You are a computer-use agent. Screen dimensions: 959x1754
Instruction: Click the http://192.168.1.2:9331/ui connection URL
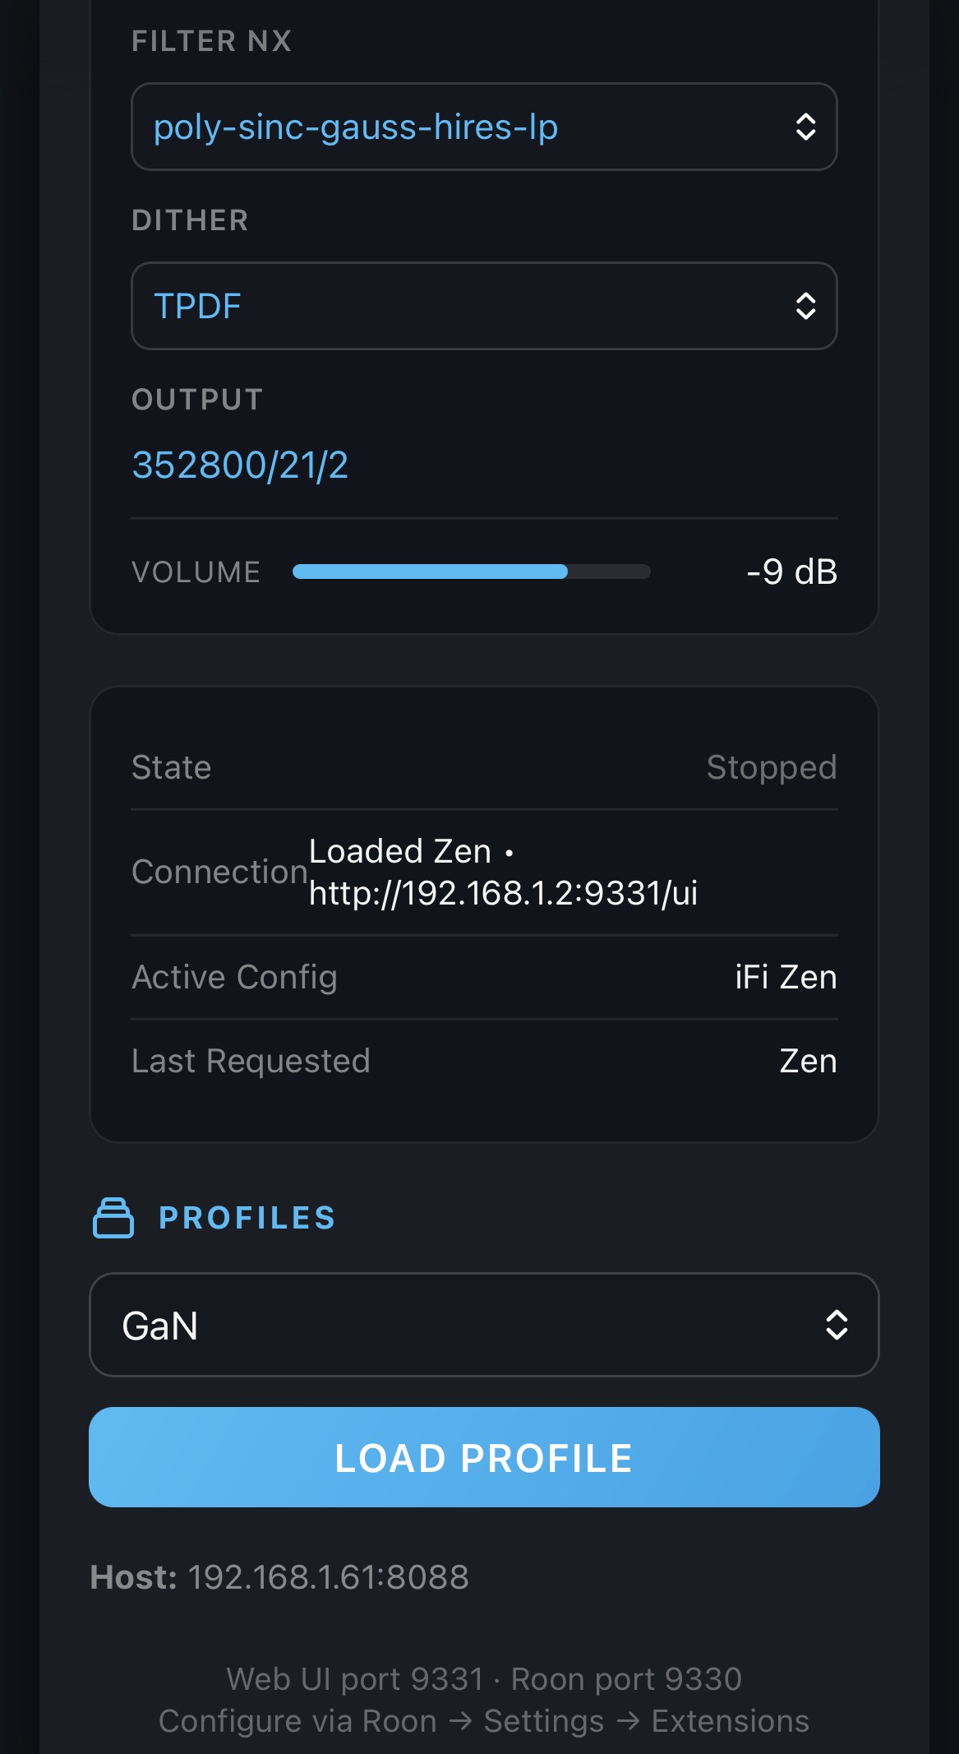pyautogui.click(x=503, y=893)
